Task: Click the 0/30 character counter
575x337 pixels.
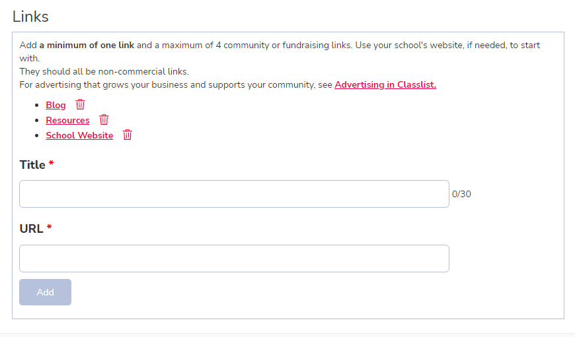Action: (461, 194)
